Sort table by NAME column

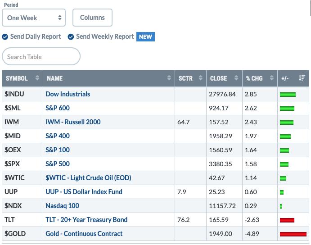click(108, 78)
